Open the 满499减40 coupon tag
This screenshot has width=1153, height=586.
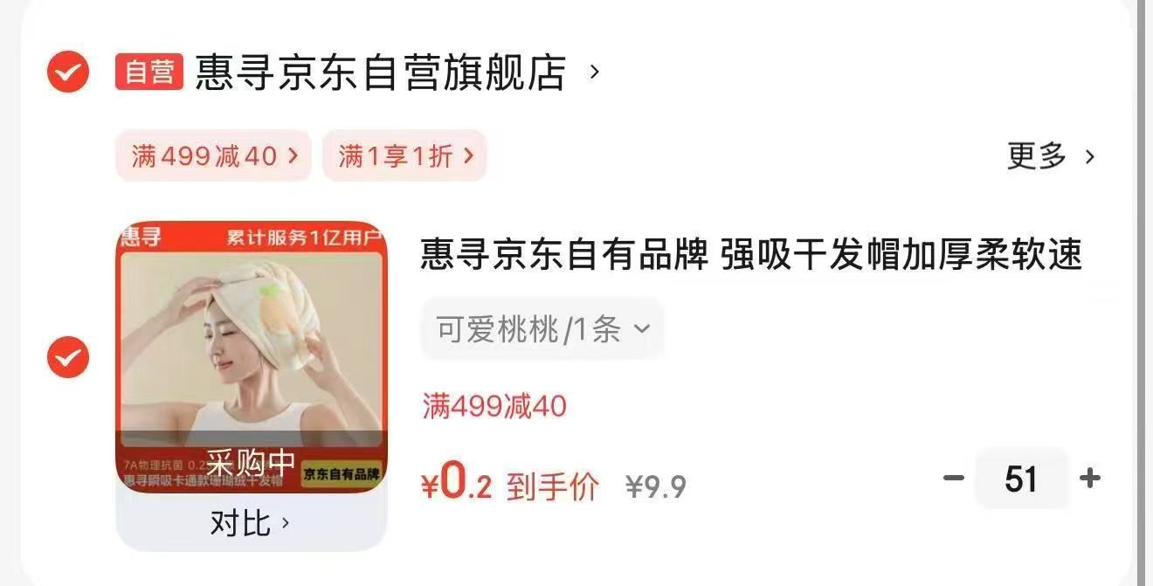coord(213,156)
